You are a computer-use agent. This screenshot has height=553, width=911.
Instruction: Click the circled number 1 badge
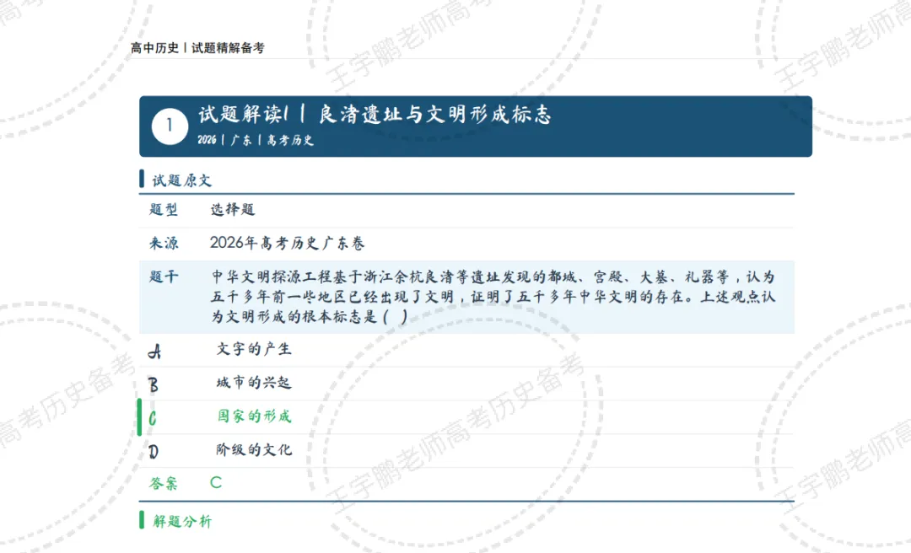(x=170, y=126)
